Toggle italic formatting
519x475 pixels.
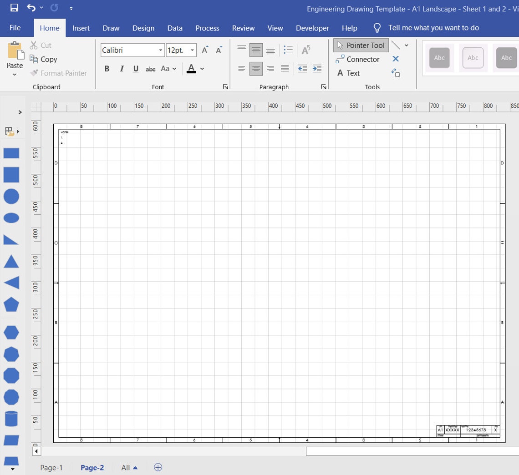(x=122, y=68)
